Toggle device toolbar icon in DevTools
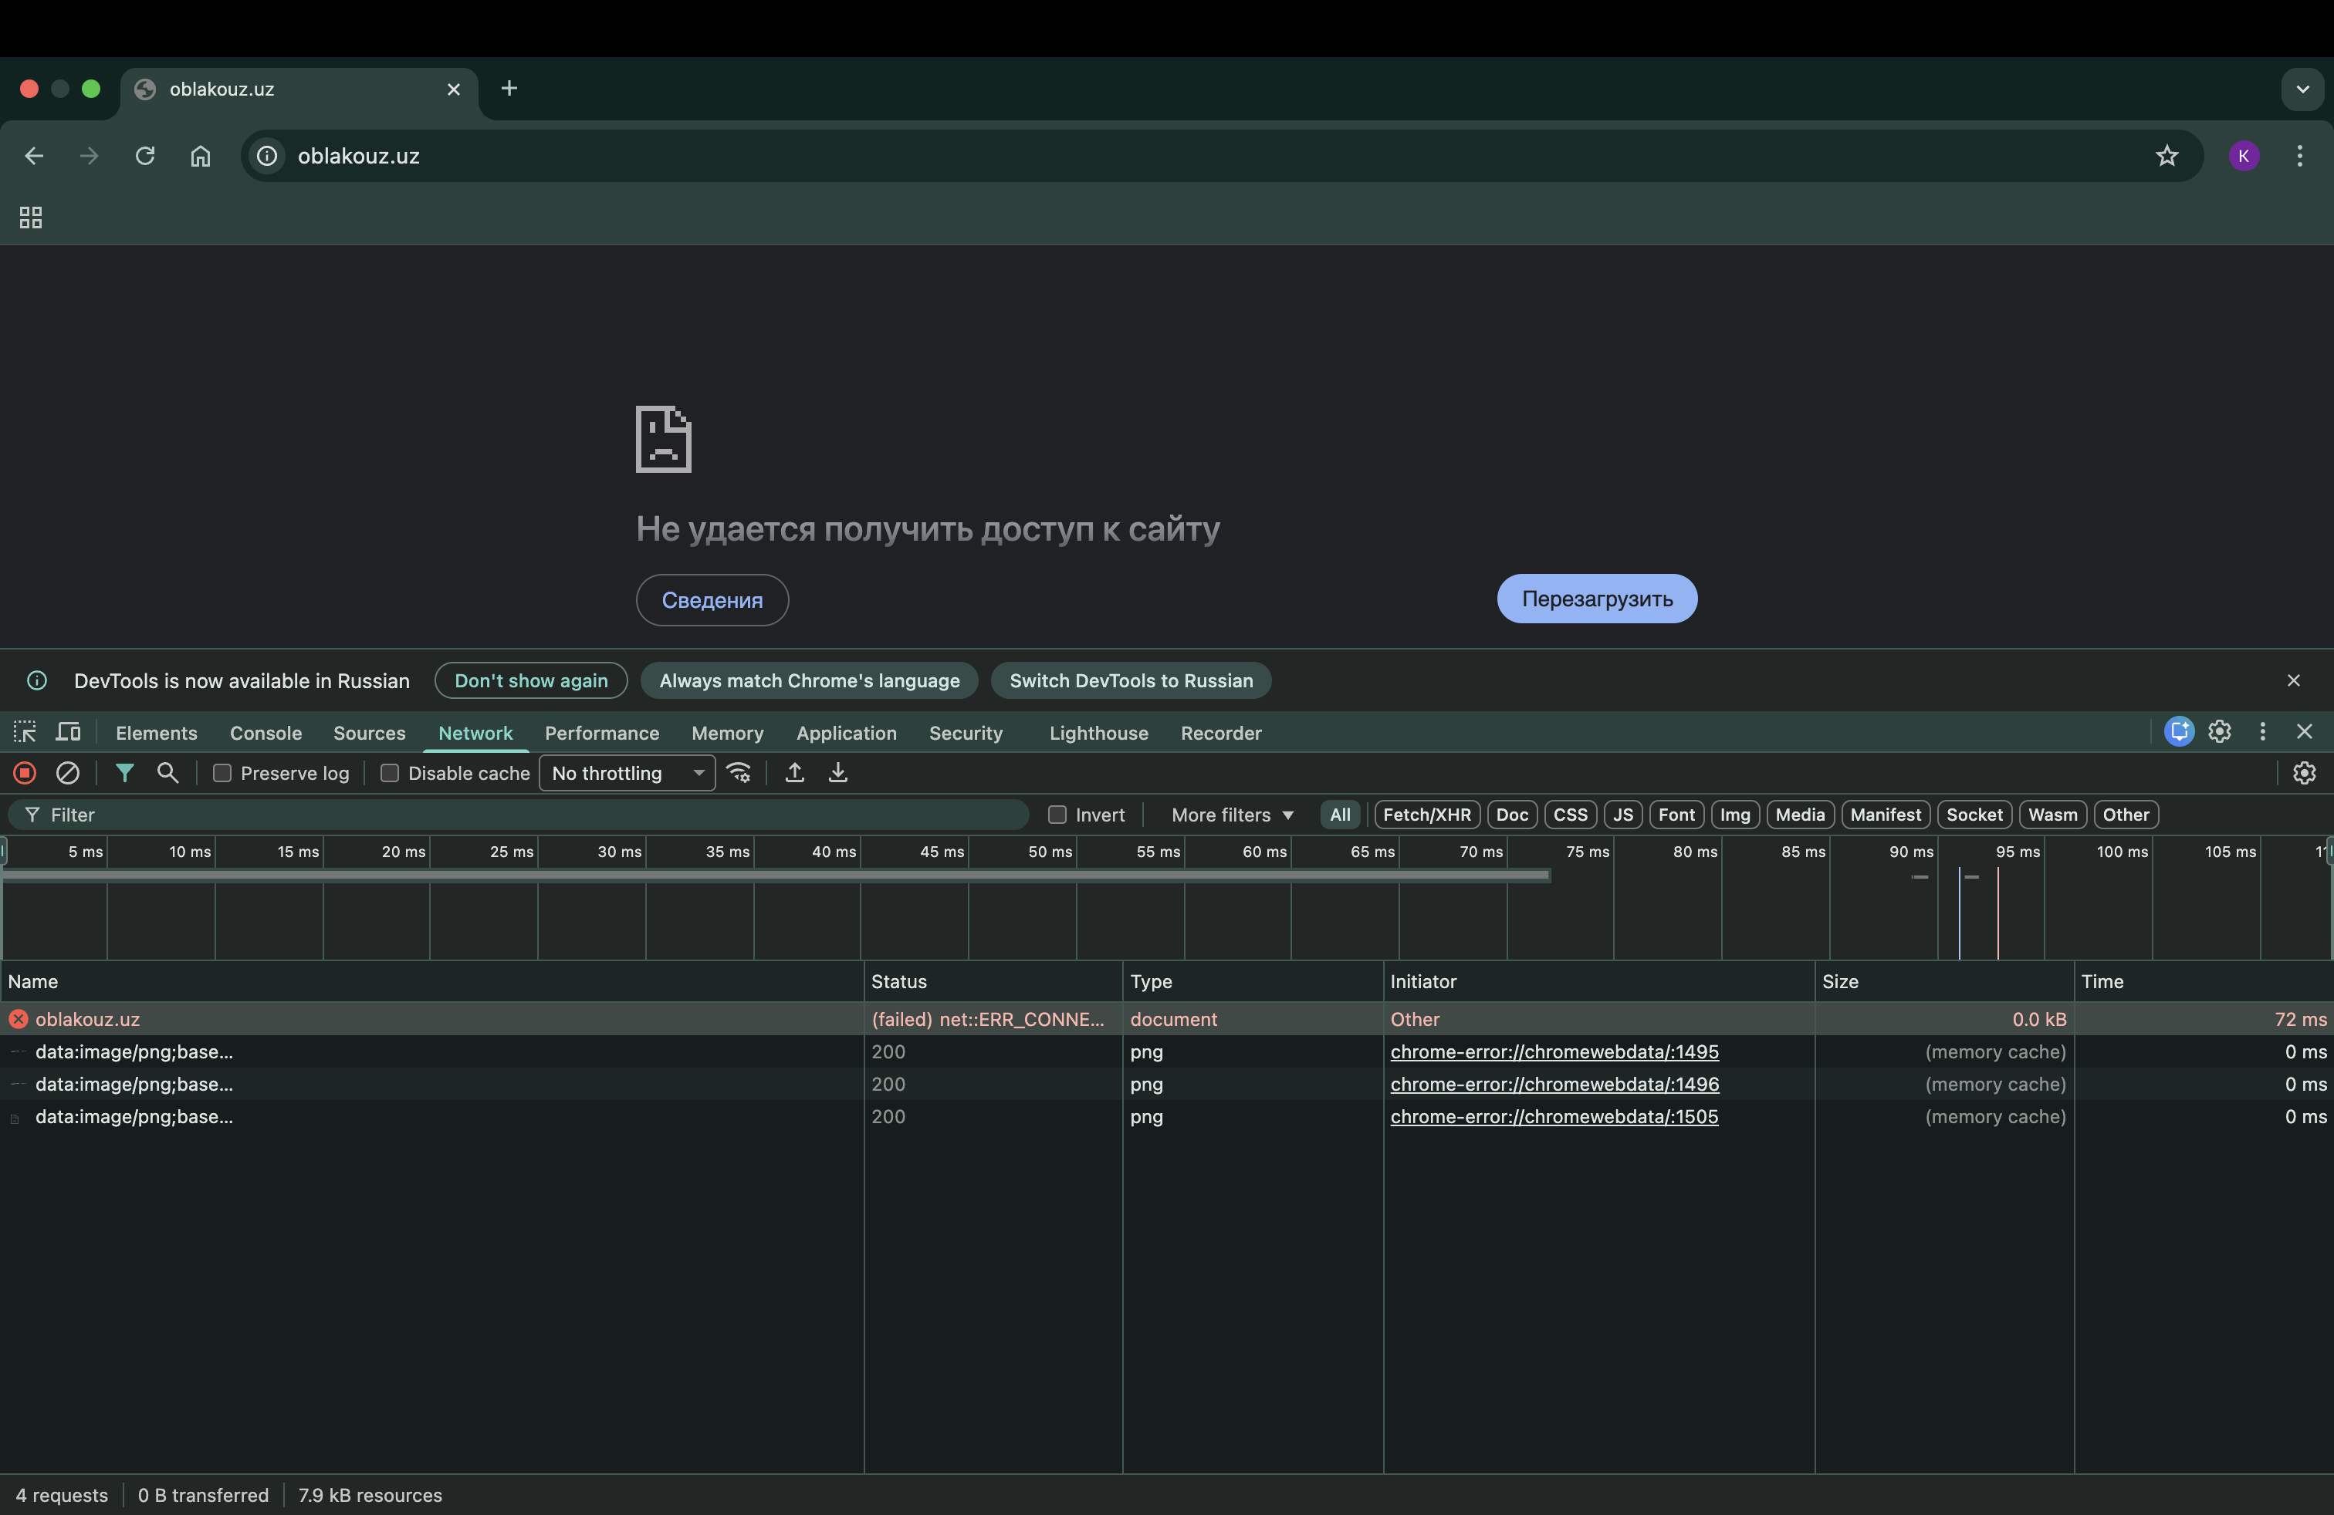Image resolution: width=2334 pixels, height=1515 pixels. pyautogui.click(x=68, y=732)
